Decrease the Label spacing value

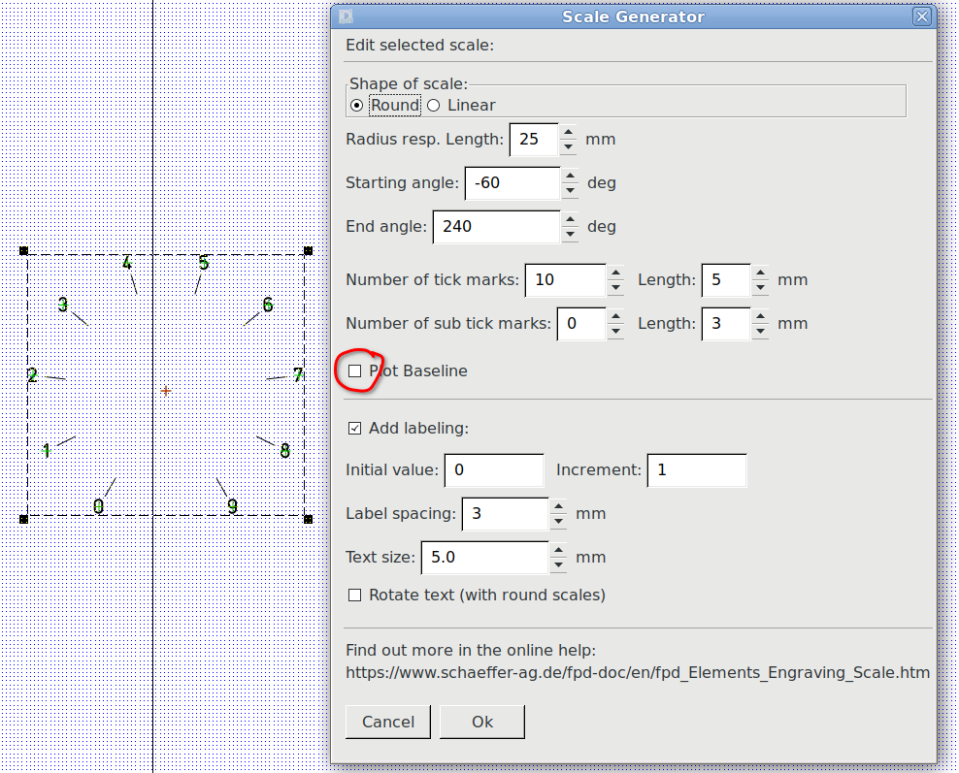point(558,521)
